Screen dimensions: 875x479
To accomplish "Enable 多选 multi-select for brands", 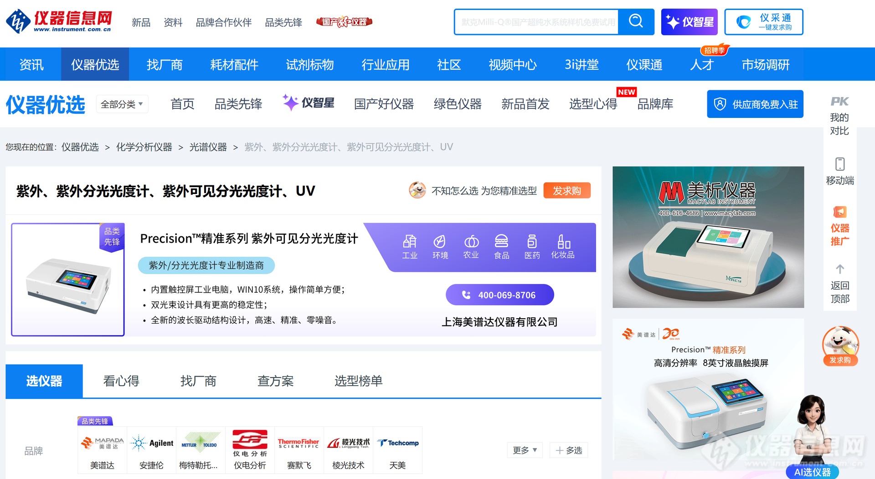I will click(x=569, y=450).
